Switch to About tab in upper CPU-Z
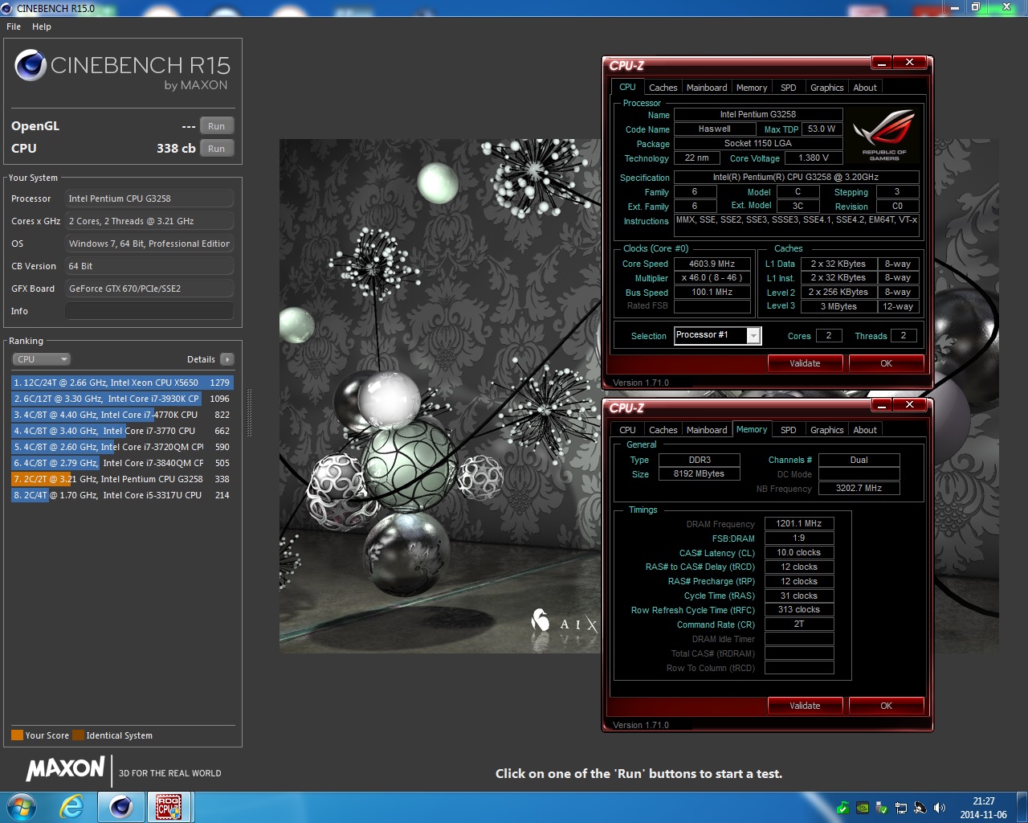Screen dimensions: 1028x823 pyautogui.click(x=865, y=88)
